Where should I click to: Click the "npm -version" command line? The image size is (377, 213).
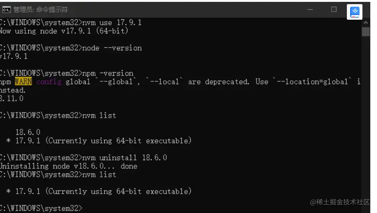[x=108, y=73]
